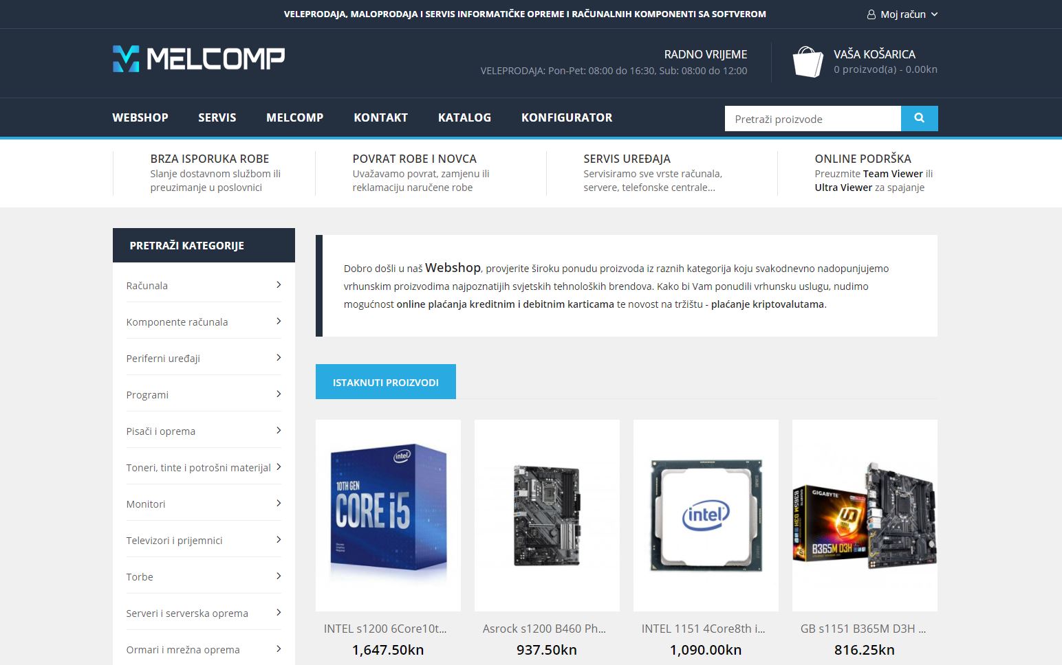Open the Računala category link
This screenshot has width=1062, height=665.
[x=147, y=285]
